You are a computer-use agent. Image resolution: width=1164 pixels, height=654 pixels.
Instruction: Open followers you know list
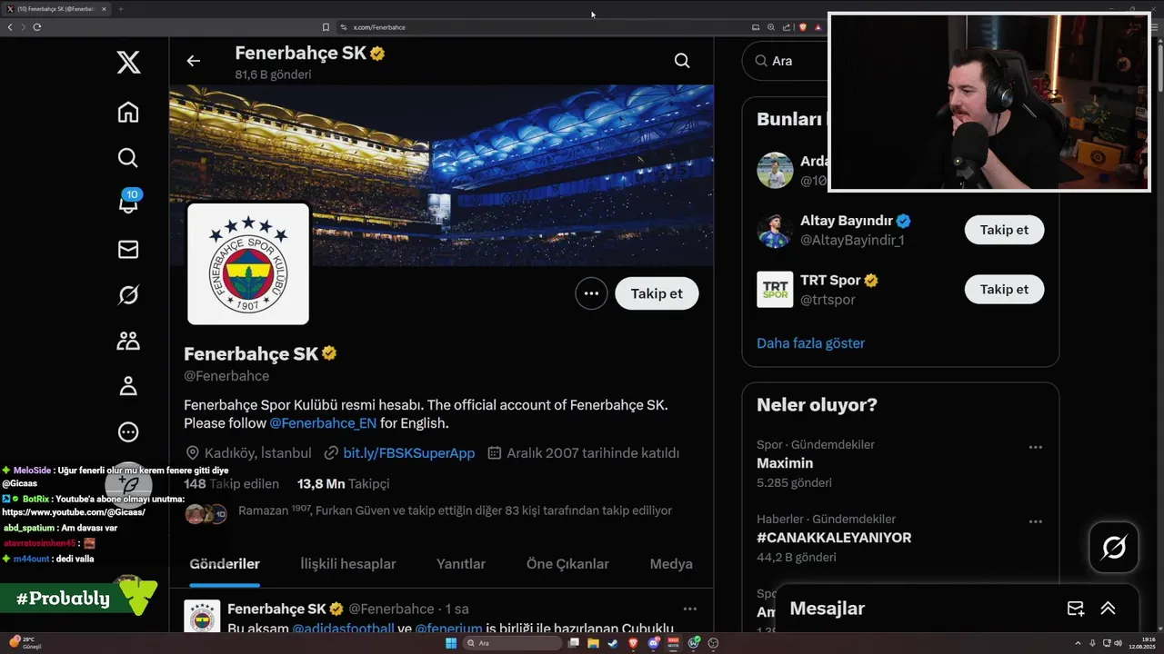coord(427,511)
